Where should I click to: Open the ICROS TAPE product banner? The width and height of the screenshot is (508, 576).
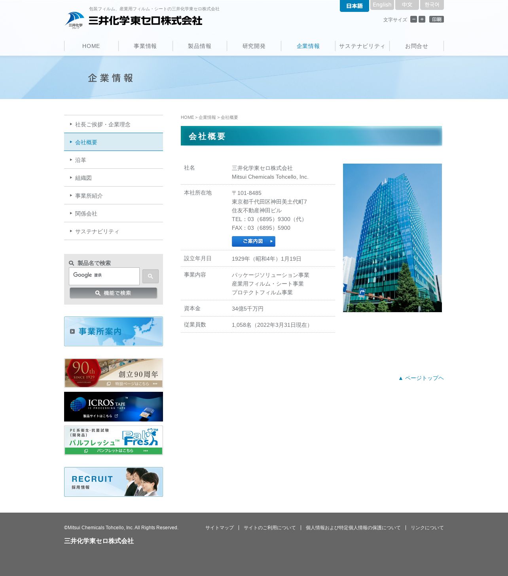pos(114,406)
